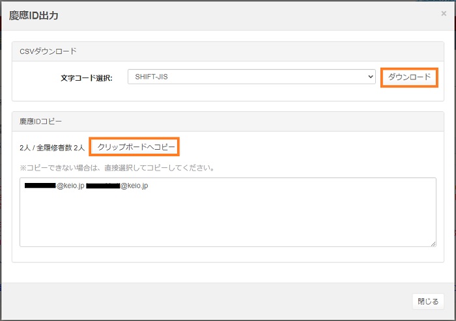
Task: Click the 2人 / 全履修者数 2人 count text
Action: tap(52, 148)
